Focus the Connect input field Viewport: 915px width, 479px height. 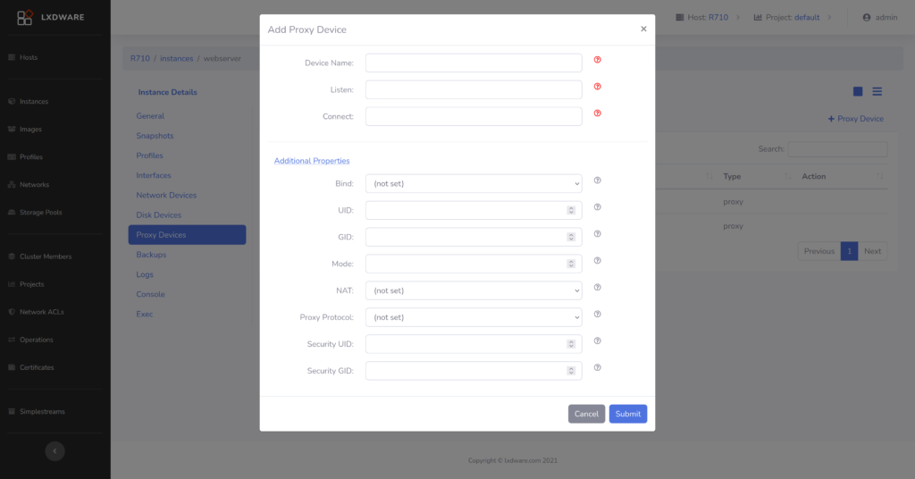pos(474,117)
